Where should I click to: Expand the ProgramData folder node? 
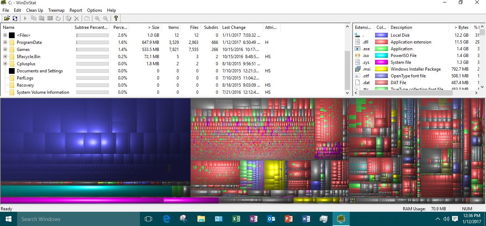tap(5, 42)
